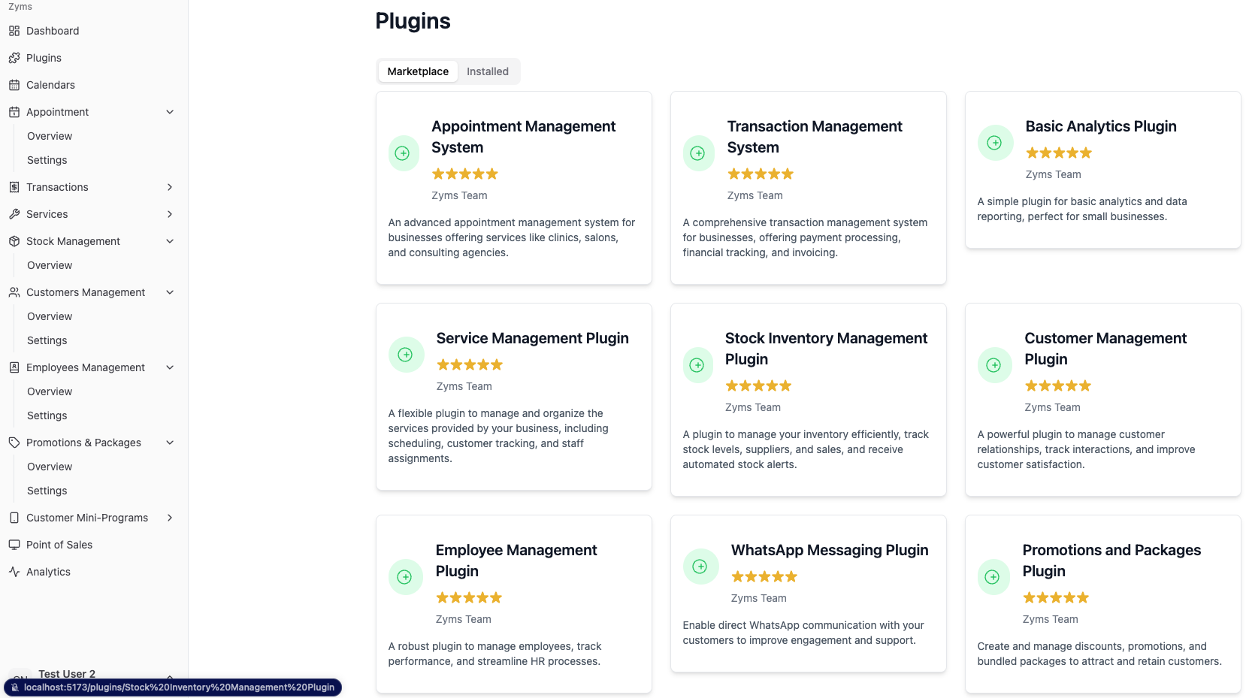1249x698 pixels.
Task: Open Overview under Employees Management
Action: (50, 391)
